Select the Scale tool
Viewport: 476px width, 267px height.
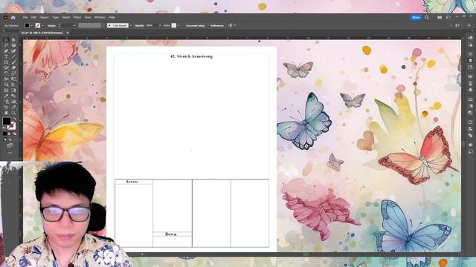(13, 73)
